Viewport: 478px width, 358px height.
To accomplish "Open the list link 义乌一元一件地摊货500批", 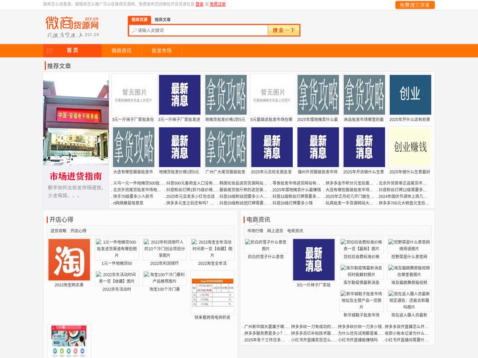I will (139, 183).
